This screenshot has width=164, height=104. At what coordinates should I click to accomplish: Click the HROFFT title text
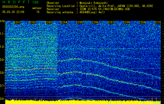tap(16, 2)
